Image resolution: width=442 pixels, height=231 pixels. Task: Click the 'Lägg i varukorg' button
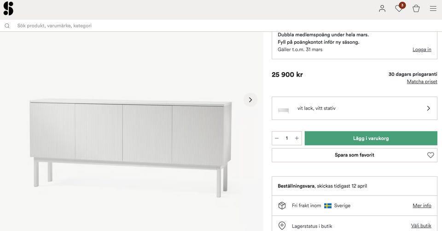tap(371, 138)
